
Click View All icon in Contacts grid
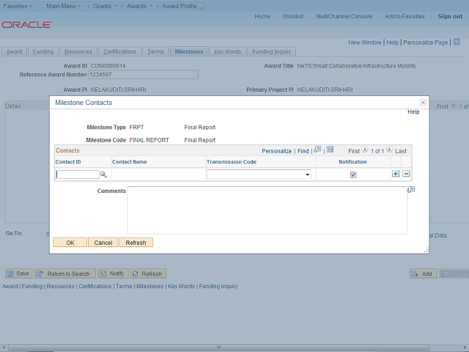(x=317, y=150)
